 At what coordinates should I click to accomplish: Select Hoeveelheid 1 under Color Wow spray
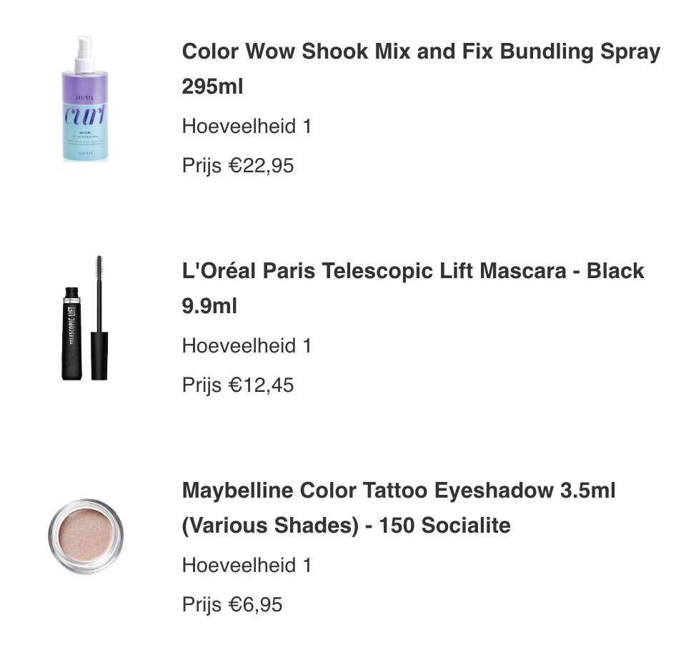(247, 126)
